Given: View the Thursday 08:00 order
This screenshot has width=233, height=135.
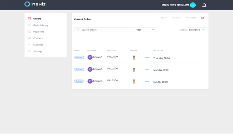Looking at the screenshot, I should click(147, 58).
